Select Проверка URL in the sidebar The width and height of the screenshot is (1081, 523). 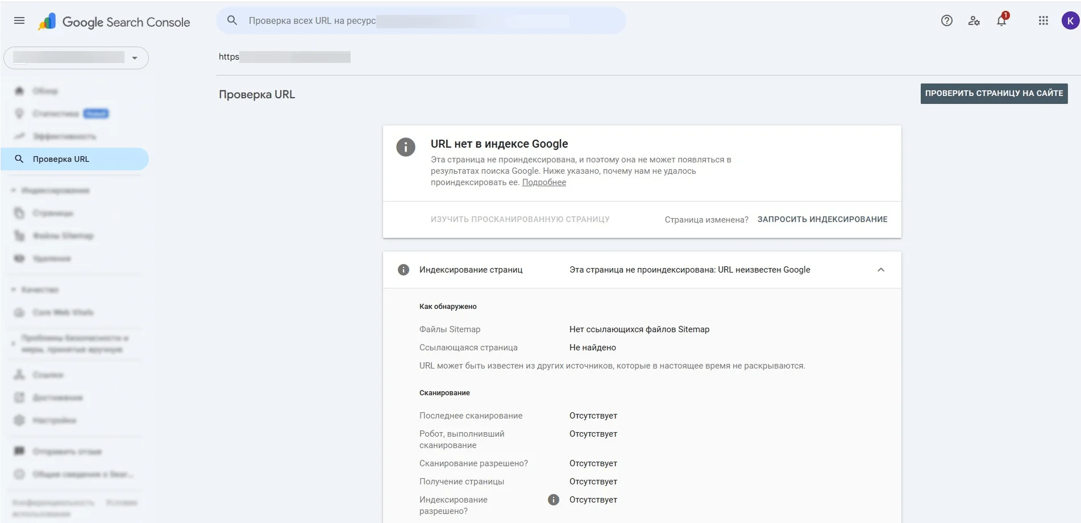[x=61, y=159]
